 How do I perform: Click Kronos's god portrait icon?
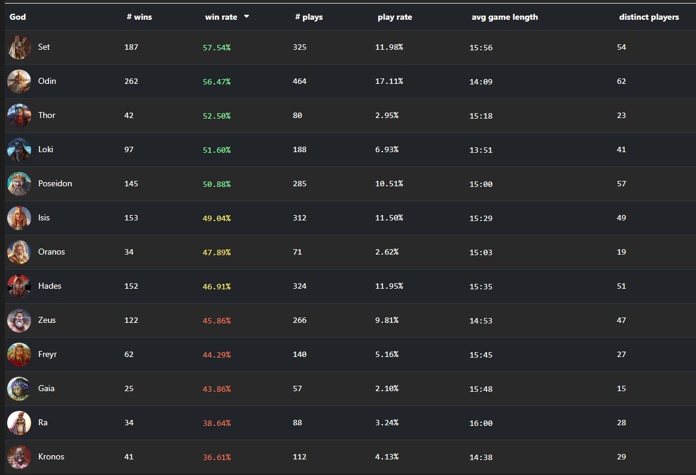[19, 457]
